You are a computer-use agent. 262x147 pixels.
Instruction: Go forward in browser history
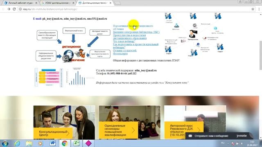click(9, 9)
